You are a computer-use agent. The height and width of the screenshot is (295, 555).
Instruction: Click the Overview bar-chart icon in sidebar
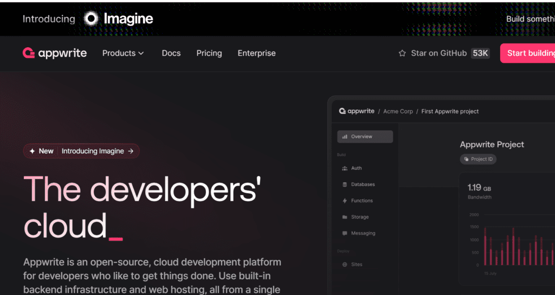[345, 137]
